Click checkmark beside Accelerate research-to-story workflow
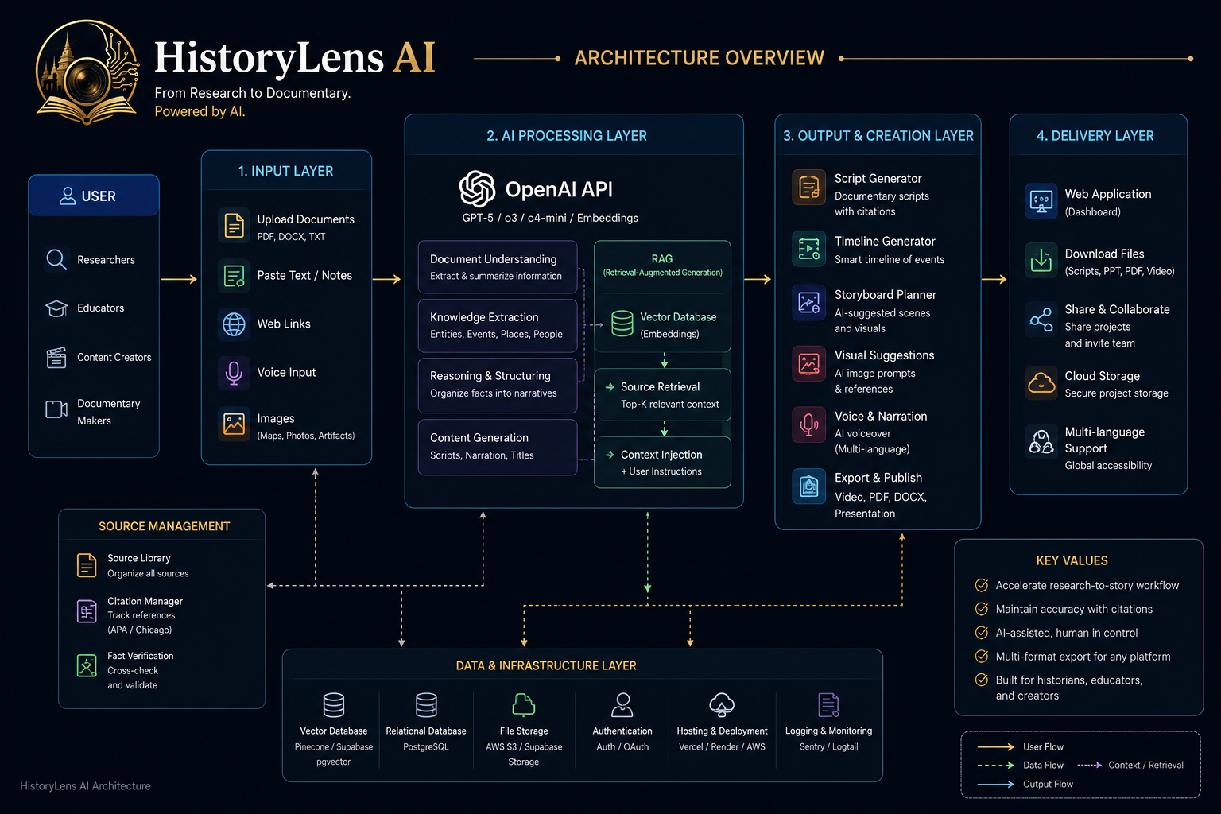The image size is (1221, 814). 982,585
